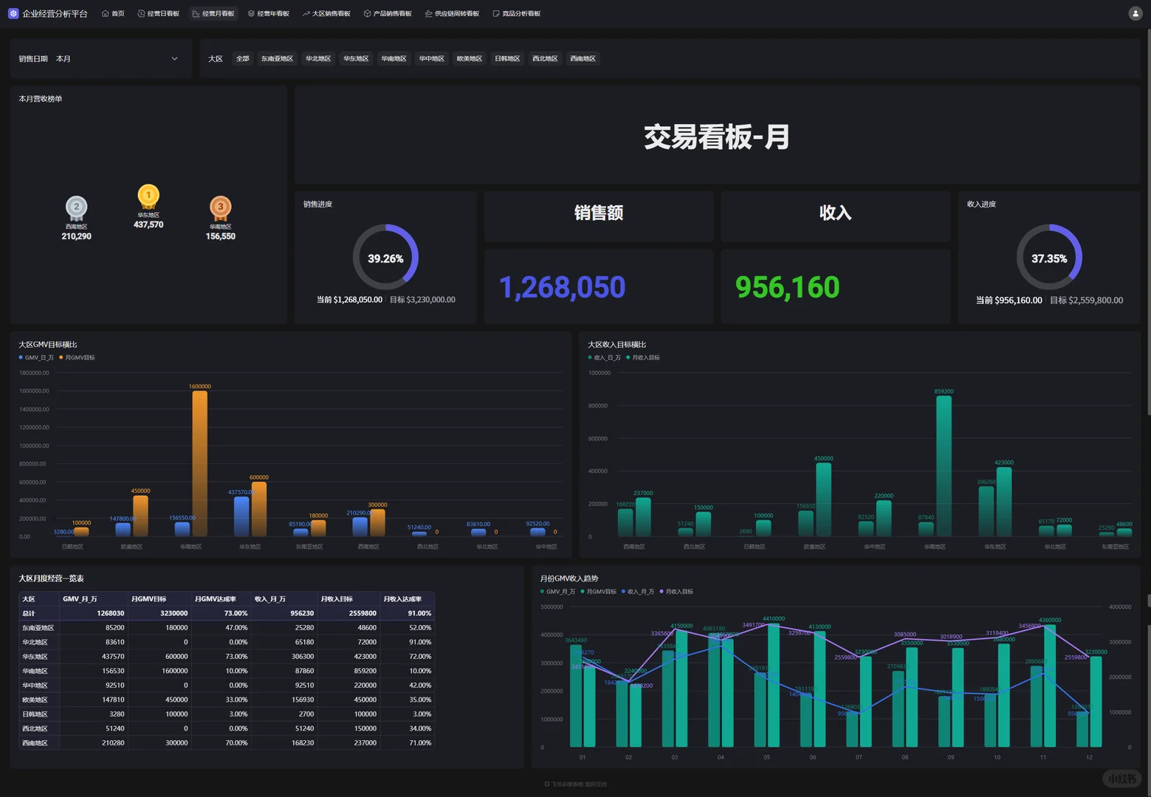This screenshot has width=1151, height=797.
Task: Open the user avatar icon
Action: [x=1135, y=13]
